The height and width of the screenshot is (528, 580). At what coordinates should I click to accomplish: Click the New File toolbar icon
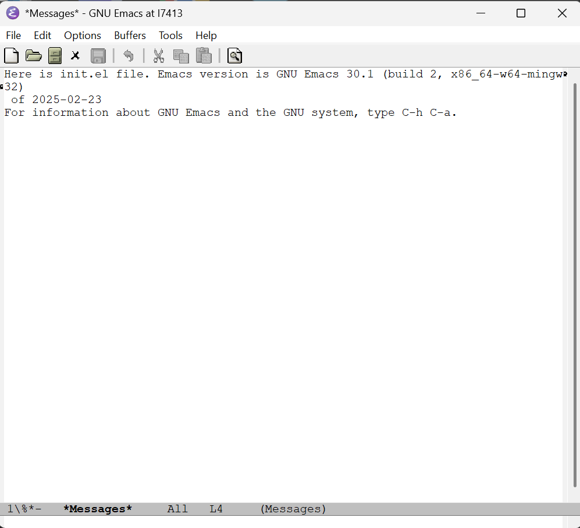pyautogui.click(x=12, y=56)
